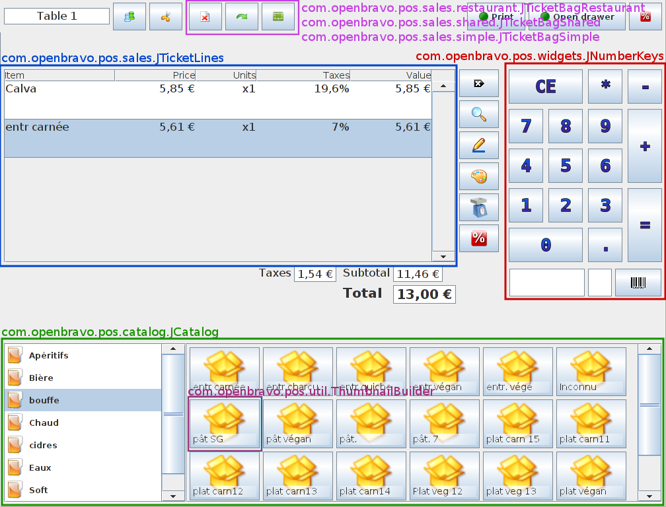Select the bouffe category
The width and height of the screenshot is (666, 507).
point(83,400)
